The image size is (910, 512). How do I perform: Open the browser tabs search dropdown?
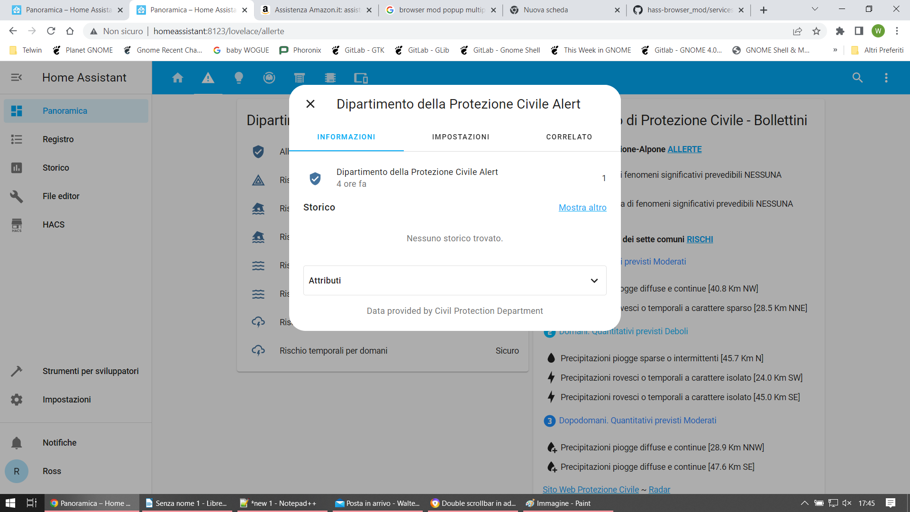coord(814,9)
